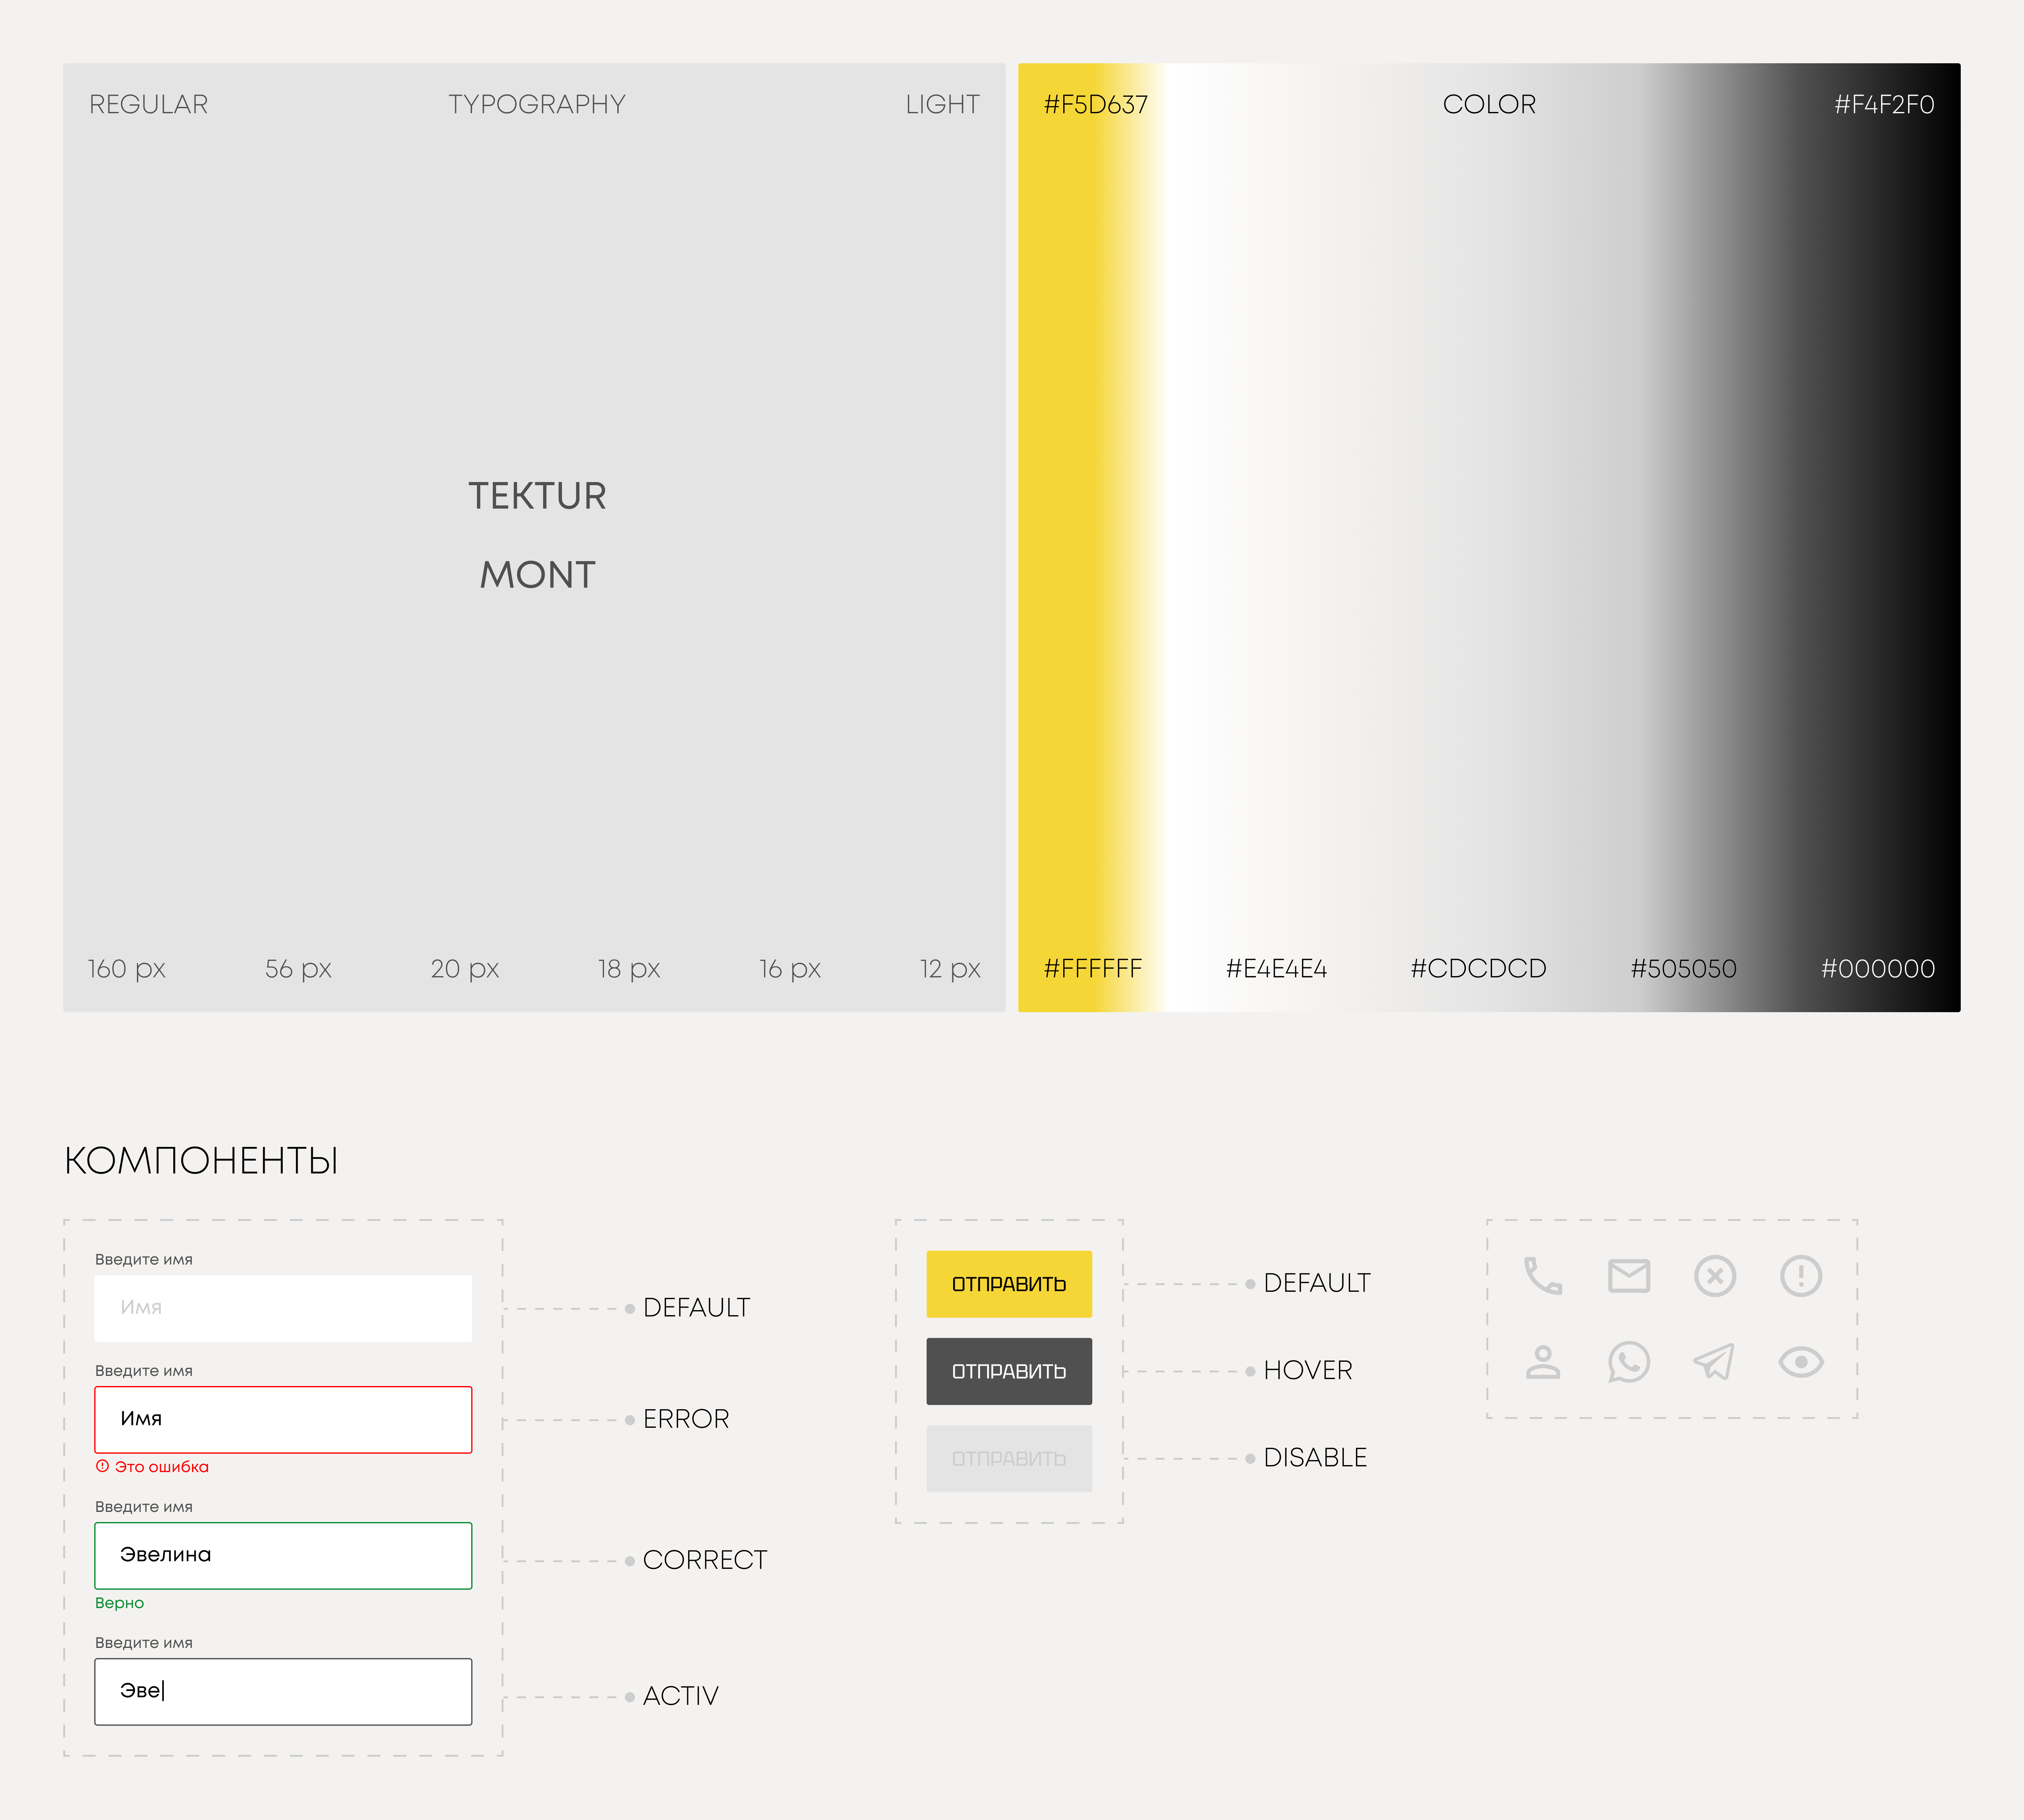Click the TEKTUR font name
The image size is (2024, 1820).
537,496
